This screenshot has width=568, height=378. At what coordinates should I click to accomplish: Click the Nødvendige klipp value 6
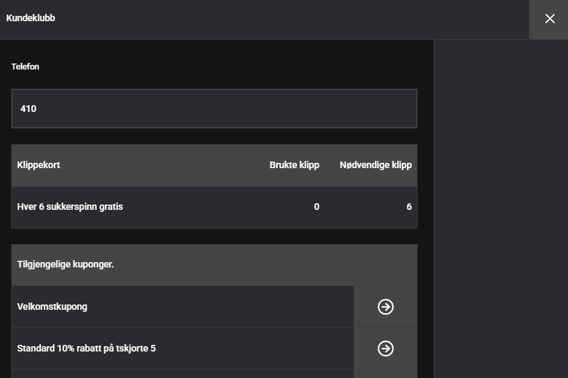click(x=409, y=207)
